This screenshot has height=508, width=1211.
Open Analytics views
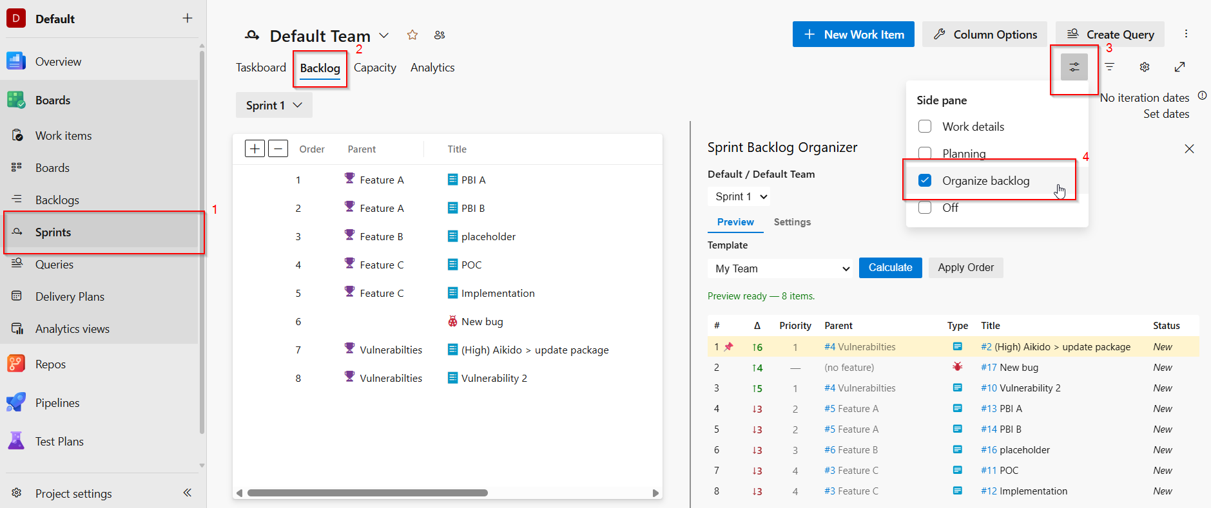(x=72, y=328)
